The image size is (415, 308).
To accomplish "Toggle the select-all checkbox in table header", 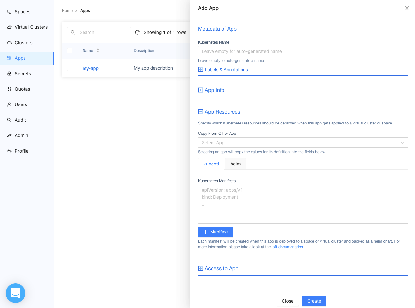I will point(70,51).
